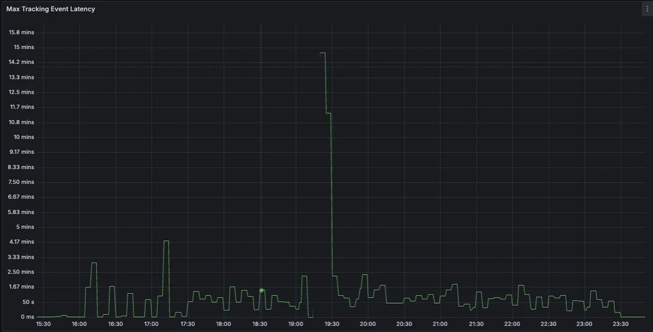Click the 7.50 mins y-axis label
Image resolution: width=653 pixels, height=332 pixels.
[x=21, y=182]
